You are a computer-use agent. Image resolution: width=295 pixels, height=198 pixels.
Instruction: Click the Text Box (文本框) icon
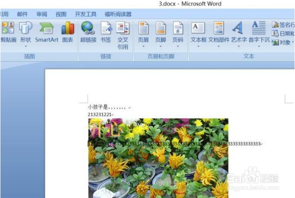[198, 28]
